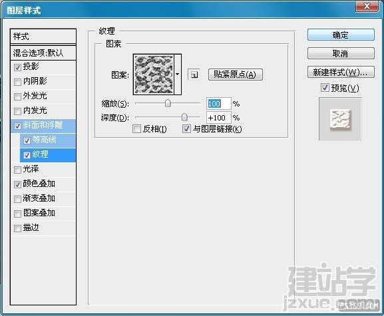This screenshot has height=316, width=384.
Task: Open 新建样式(W) new style dialog
Action: pyautogui.click(x=341, y=73)
